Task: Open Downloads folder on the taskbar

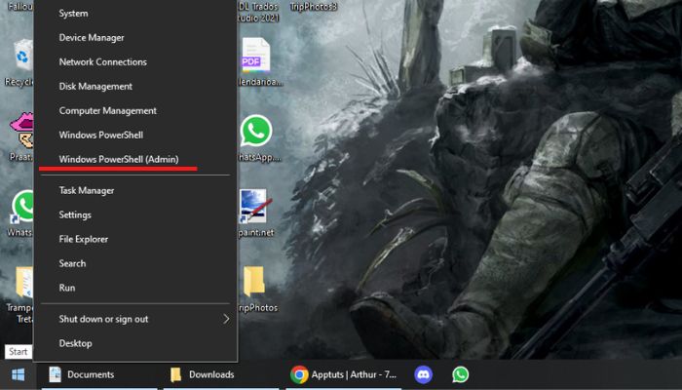Action: (x=220, y=374)
